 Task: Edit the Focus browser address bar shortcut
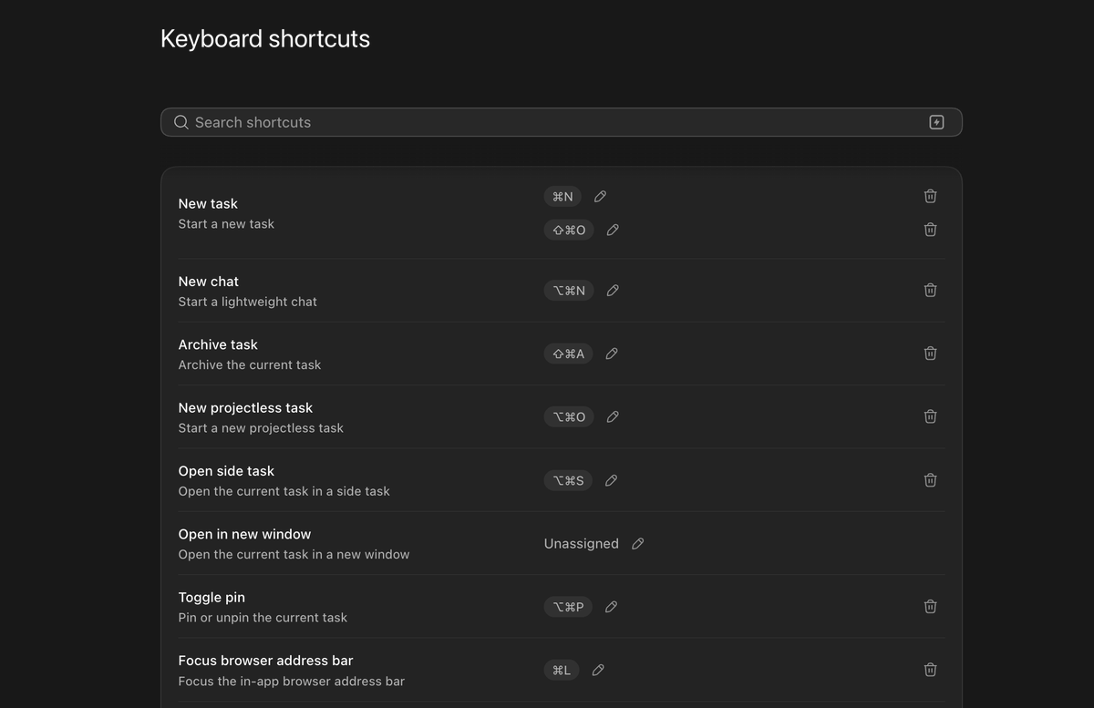(x=598, y=670)
